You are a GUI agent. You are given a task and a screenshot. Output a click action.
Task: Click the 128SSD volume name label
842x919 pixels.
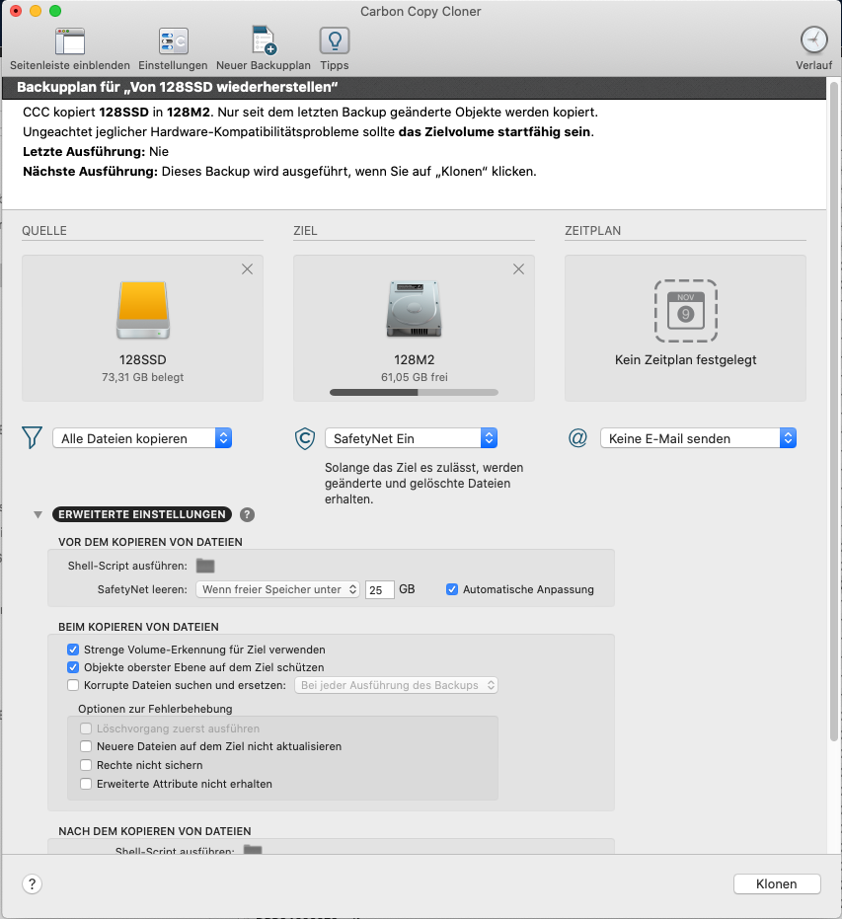point(143,360)
